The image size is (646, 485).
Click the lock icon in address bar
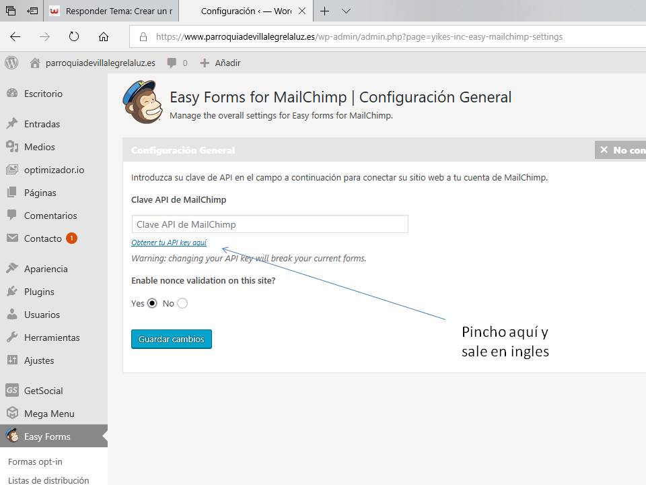(x=143, y=36)
